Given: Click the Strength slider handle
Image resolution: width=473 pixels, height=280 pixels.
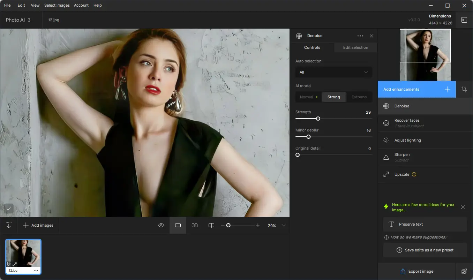Looking at the screenshot, I should (x=318, y=119).
